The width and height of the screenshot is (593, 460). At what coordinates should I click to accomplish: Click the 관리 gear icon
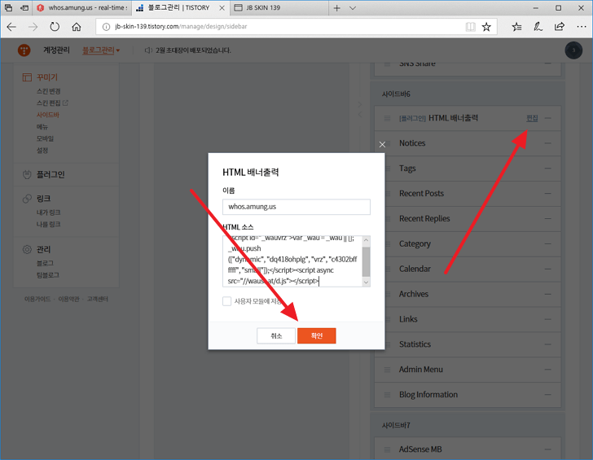point(27,249)
